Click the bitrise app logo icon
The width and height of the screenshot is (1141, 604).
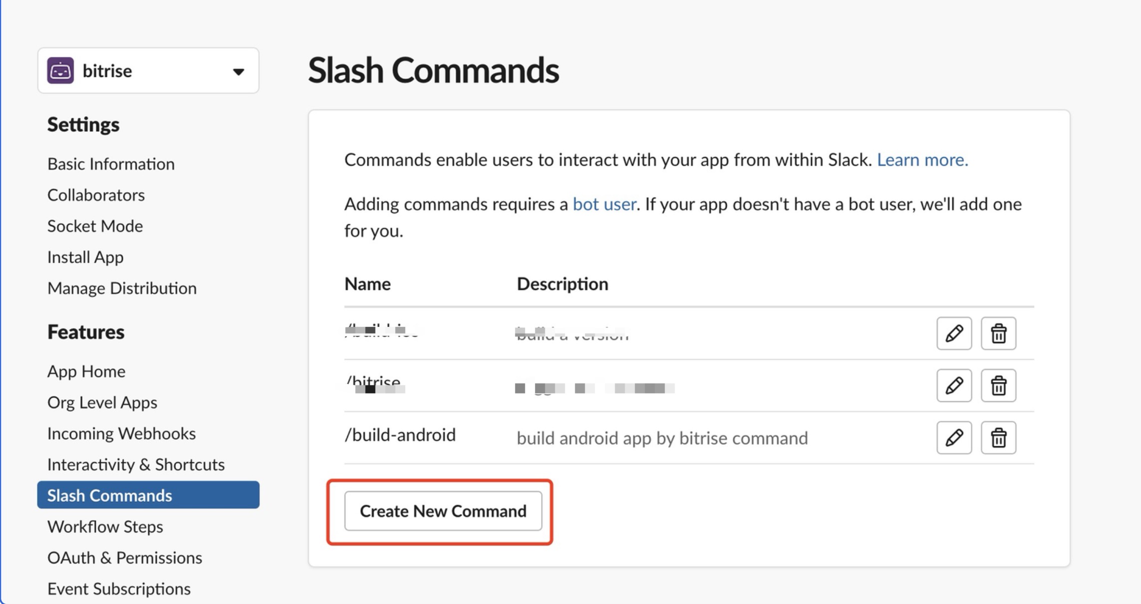click(60, 70)
